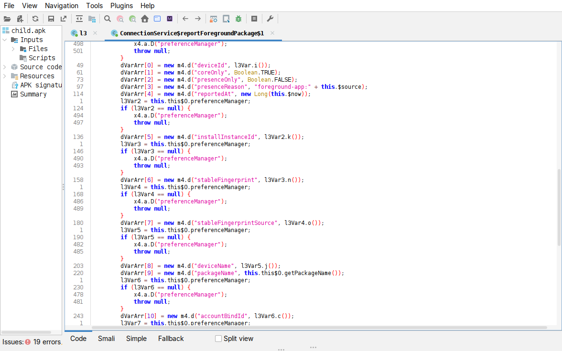Open preferences via the wrench icon

point(270,19)
